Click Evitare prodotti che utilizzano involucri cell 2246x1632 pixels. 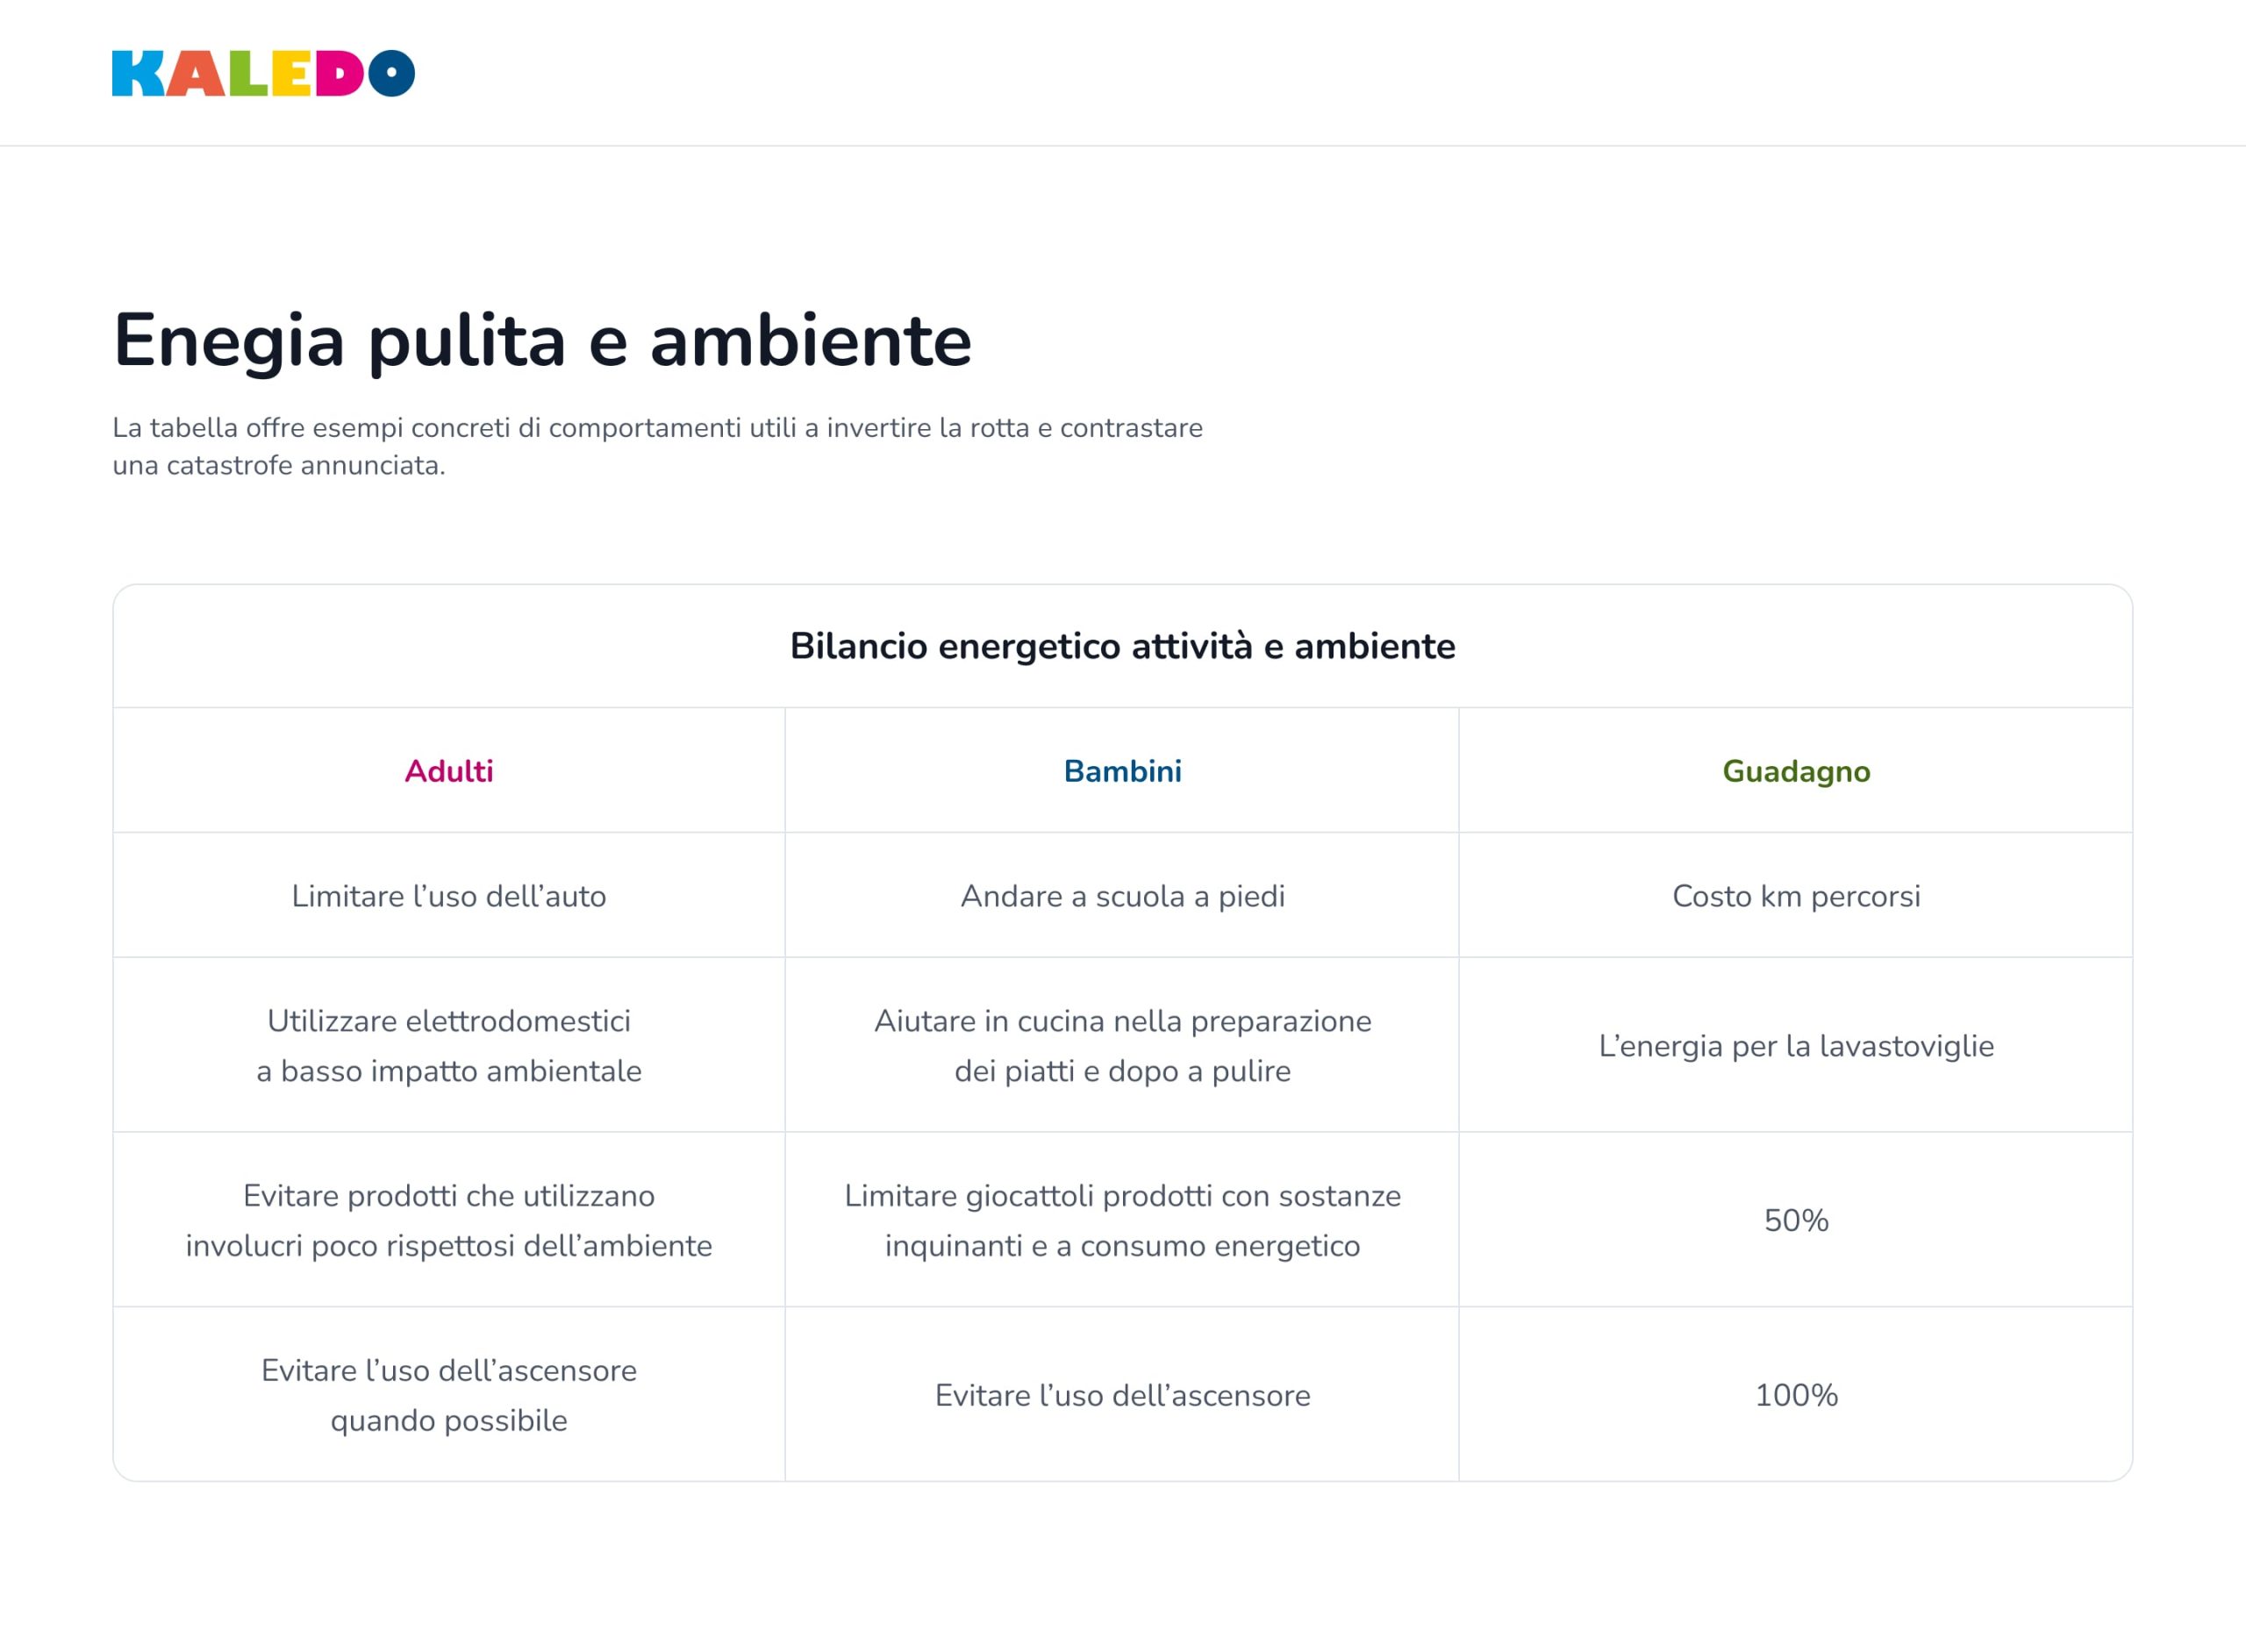(448, 1220)
